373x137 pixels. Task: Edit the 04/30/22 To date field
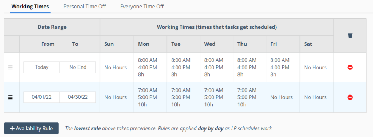coord(78,97)
